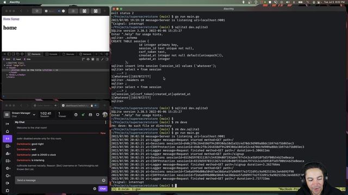Viewport: 348px width, 195px height.
Task: Toggle the inspector details sidebar icon
Action: point(107,59)
